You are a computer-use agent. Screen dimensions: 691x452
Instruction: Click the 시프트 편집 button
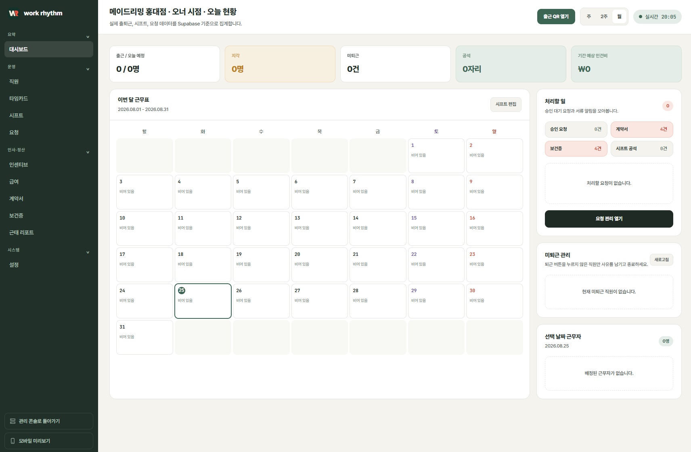click(x=506, y=104)
